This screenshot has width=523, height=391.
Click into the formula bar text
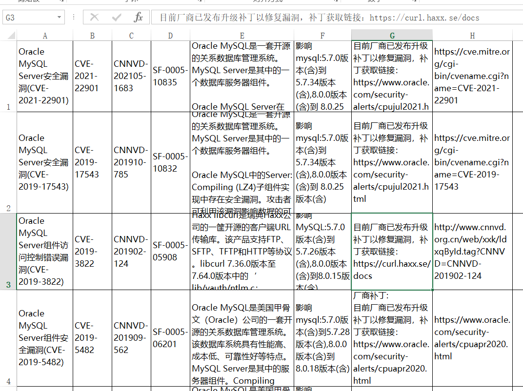point(337,18)
